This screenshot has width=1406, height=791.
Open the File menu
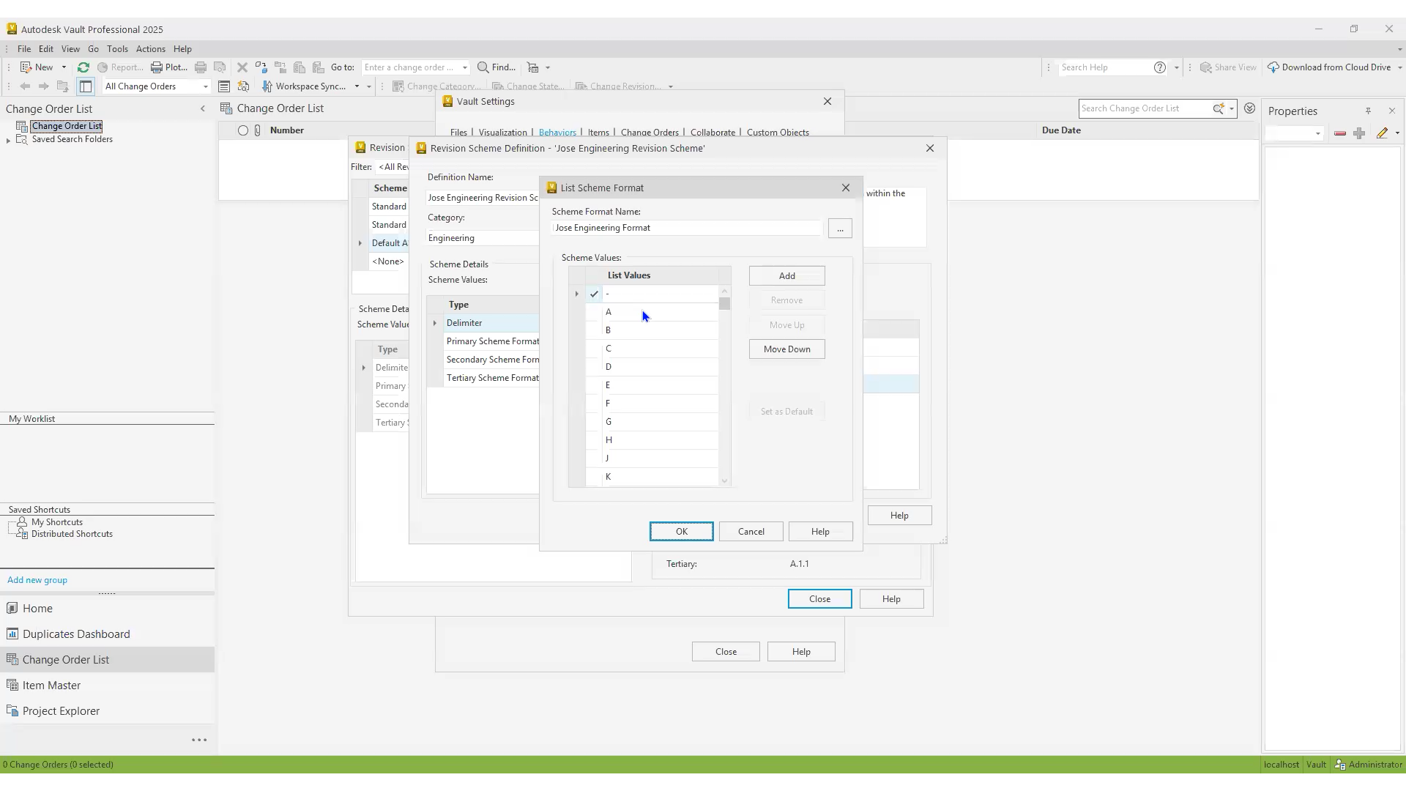(x=24, y=49)
